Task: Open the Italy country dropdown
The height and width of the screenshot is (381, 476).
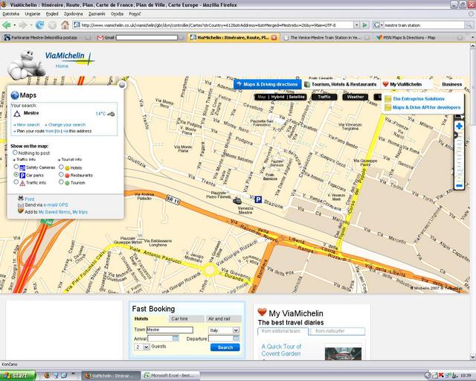Action: (236, 330)
